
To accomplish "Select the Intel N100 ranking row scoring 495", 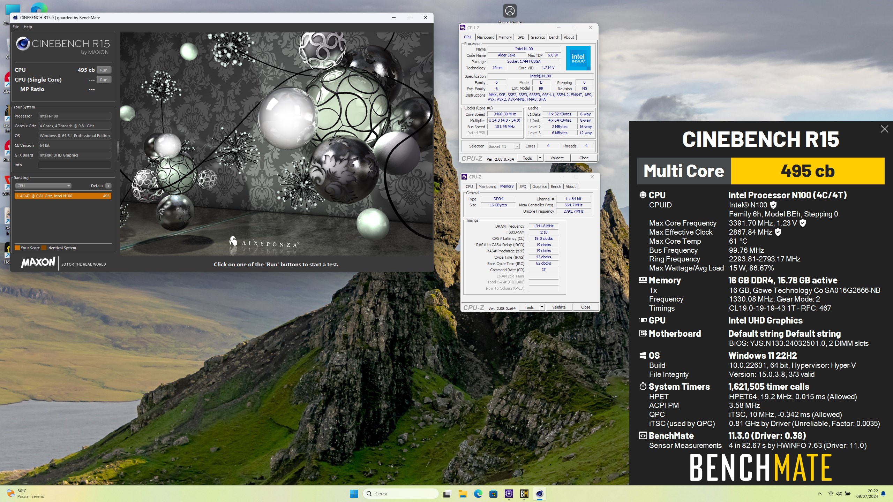I will coord(63,196).
